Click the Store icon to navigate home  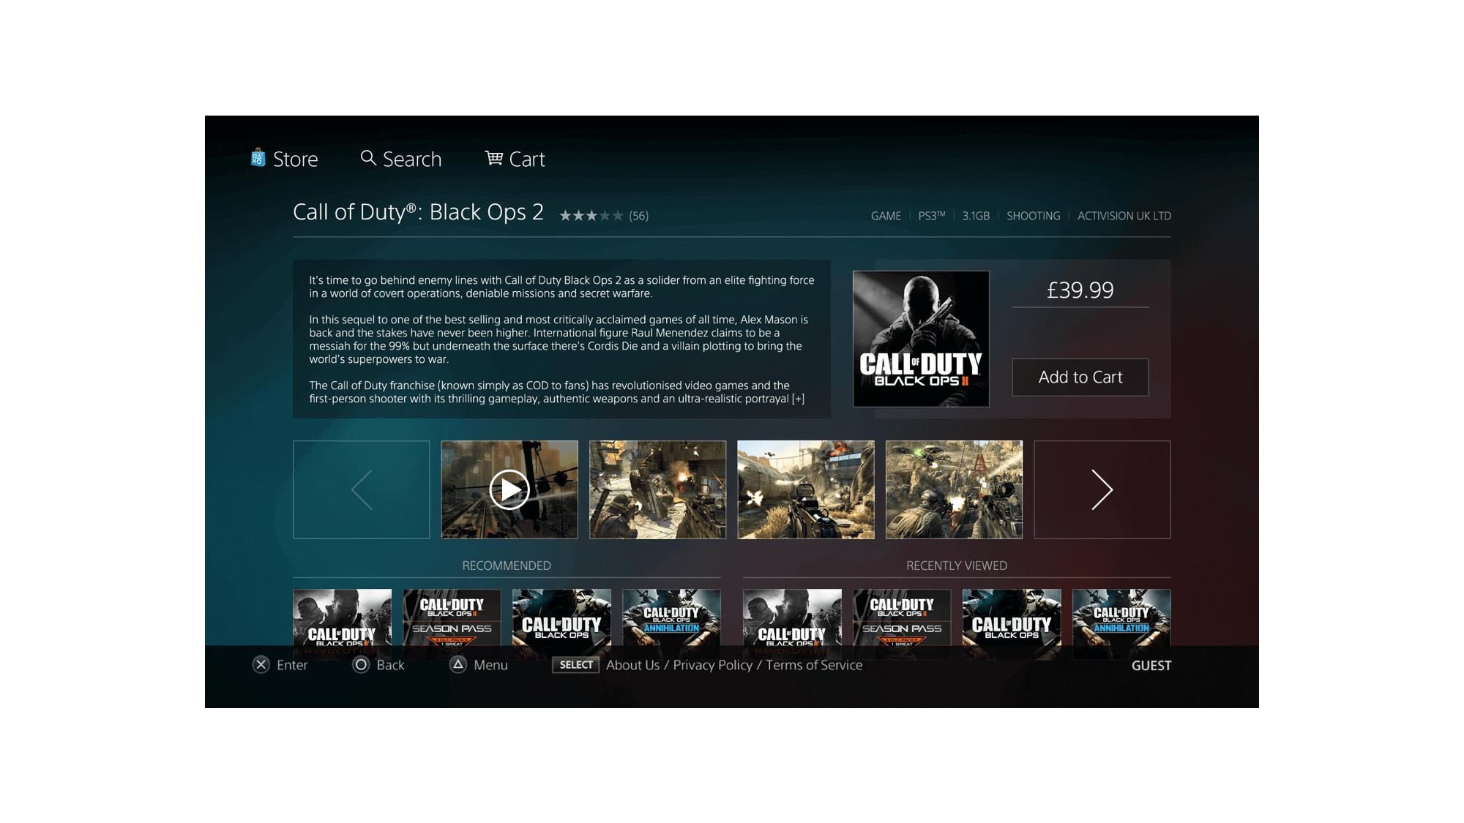pos(258,159)
